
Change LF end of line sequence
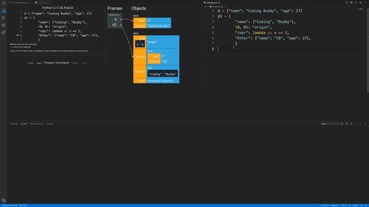(349, 205)
